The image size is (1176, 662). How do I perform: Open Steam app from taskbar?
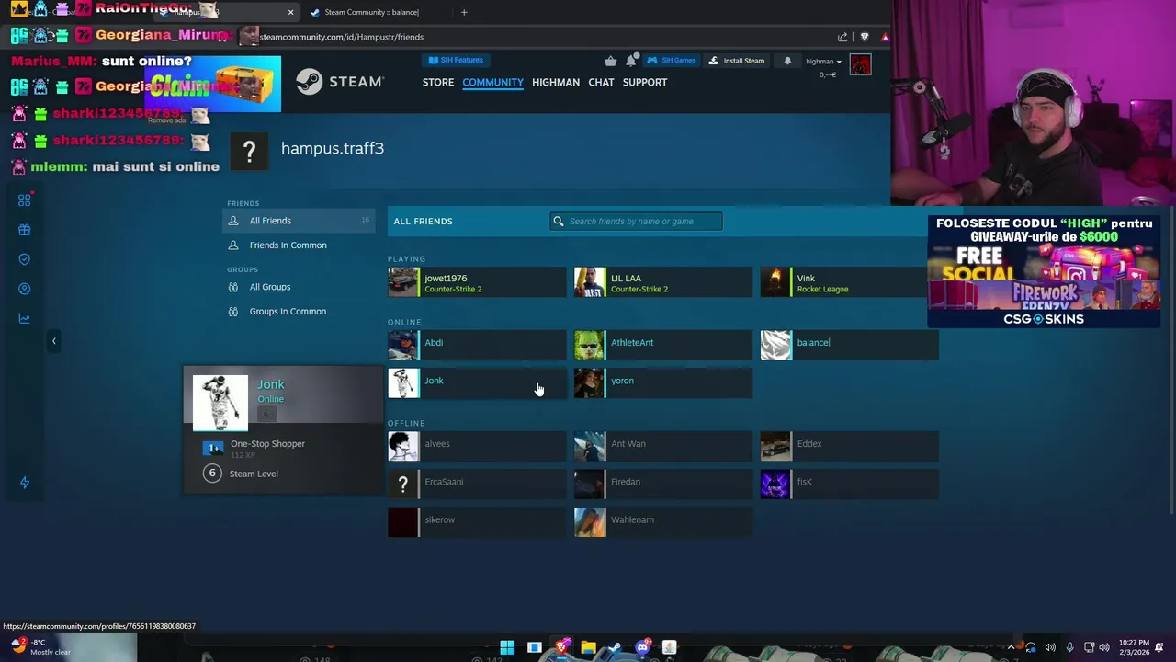(x=615, y=647)
